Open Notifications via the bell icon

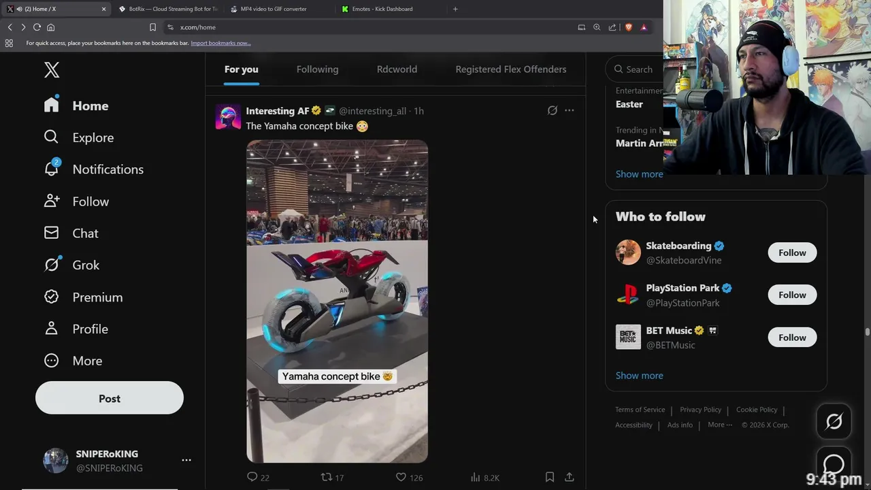52,169
